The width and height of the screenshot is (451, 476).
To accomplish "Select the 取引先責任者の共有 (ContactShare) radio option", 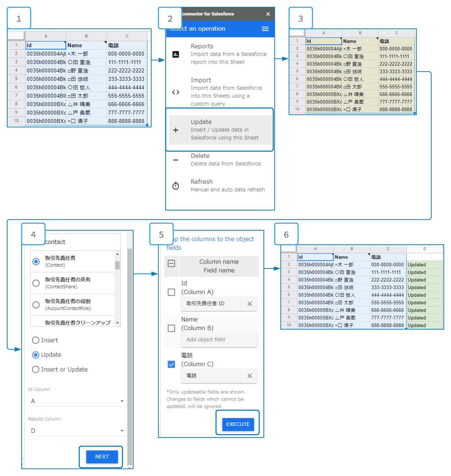I will (x=36, y=283).
